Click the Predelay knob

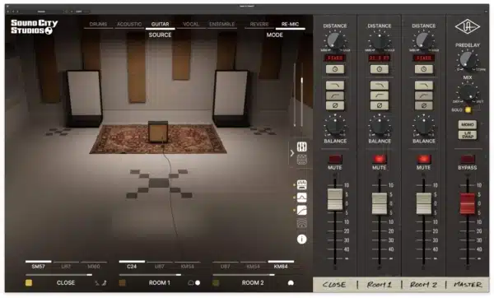pyautogui.click(x=468, y=59)
